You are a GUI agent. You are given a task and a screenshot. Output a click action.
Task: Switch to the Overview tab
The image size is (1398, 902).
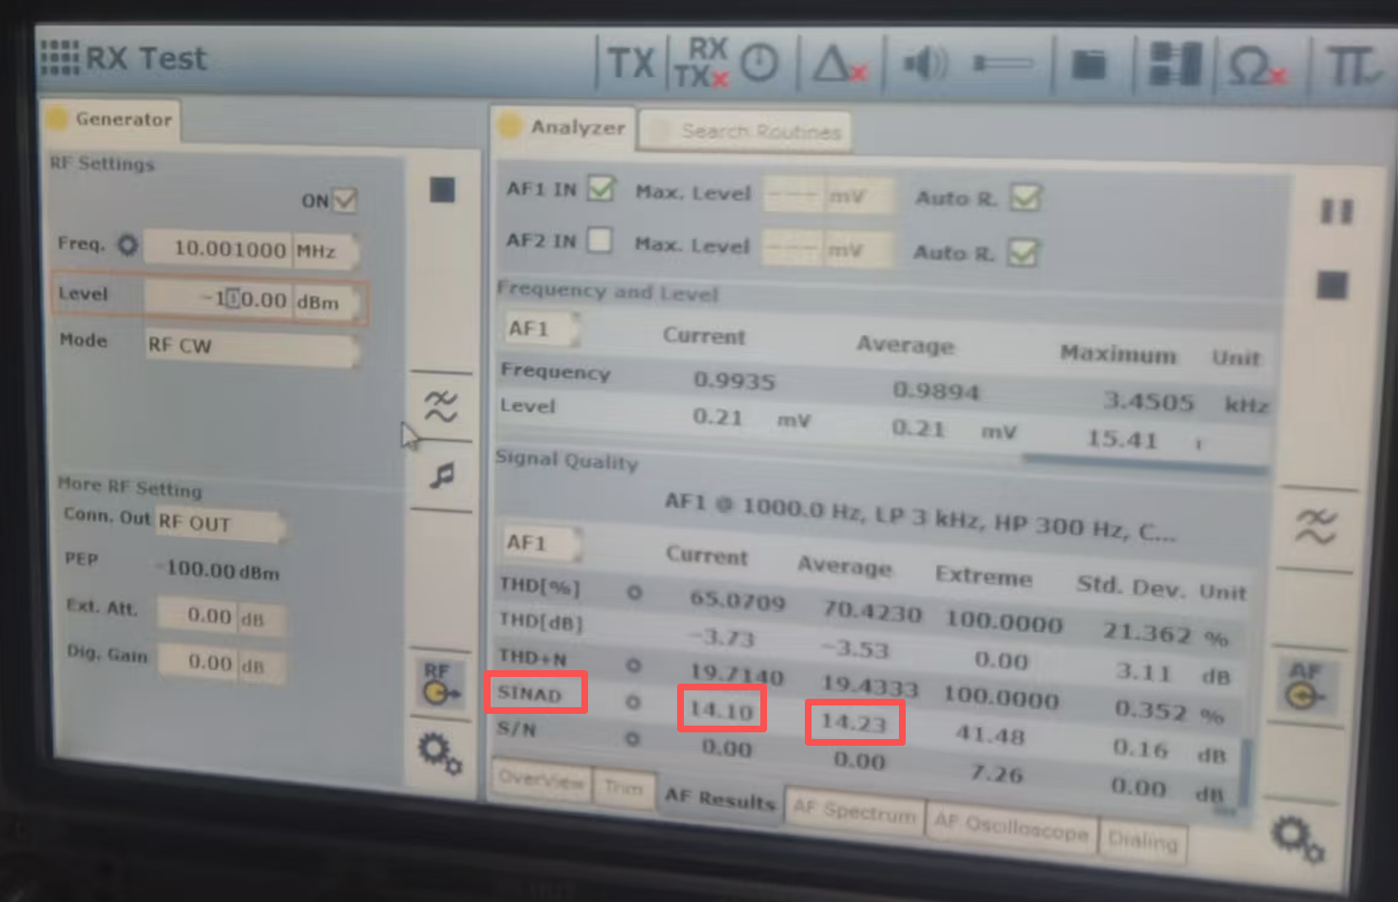tap(541, 780)
